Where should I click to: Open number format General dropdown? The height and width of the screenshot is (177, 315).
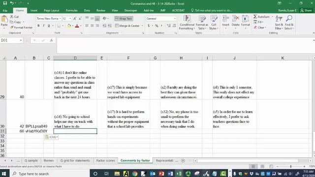pyautogui.click(x=175, y=19)
